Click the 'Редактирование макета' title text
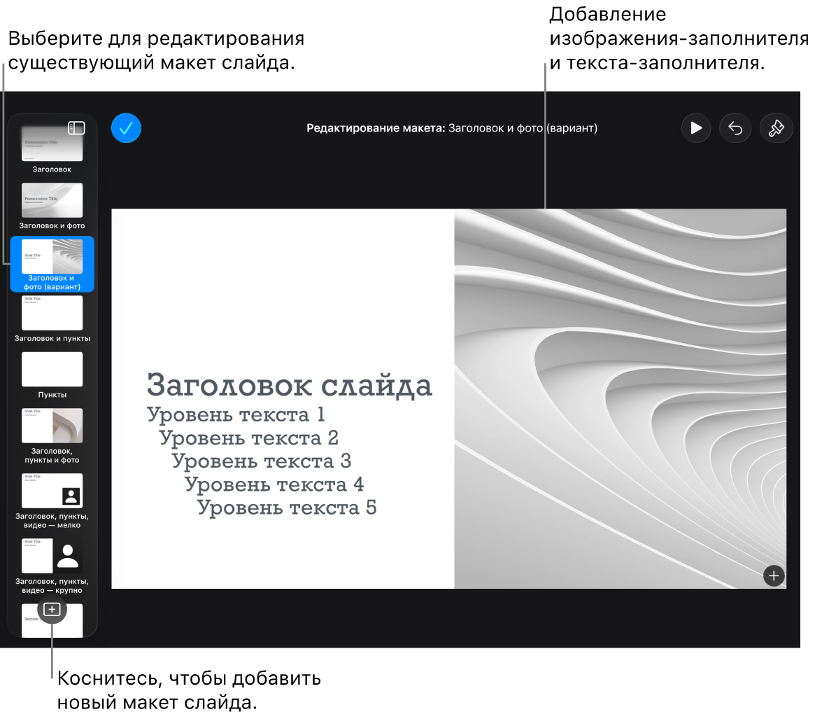 [x=376, y=128]
